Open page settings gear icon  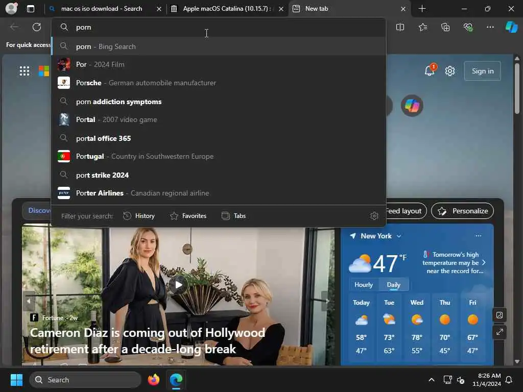click(450, 71)
